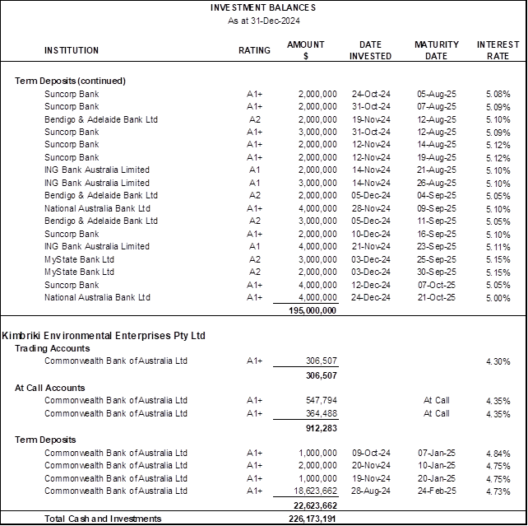Select maturity date 11-Sep-25
Viewport: 528px width, 526px height.
pyautogui.click(x=437, y=221)
